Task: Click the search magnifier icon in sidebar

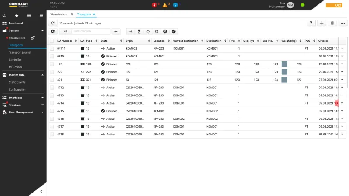Action: 4,16
